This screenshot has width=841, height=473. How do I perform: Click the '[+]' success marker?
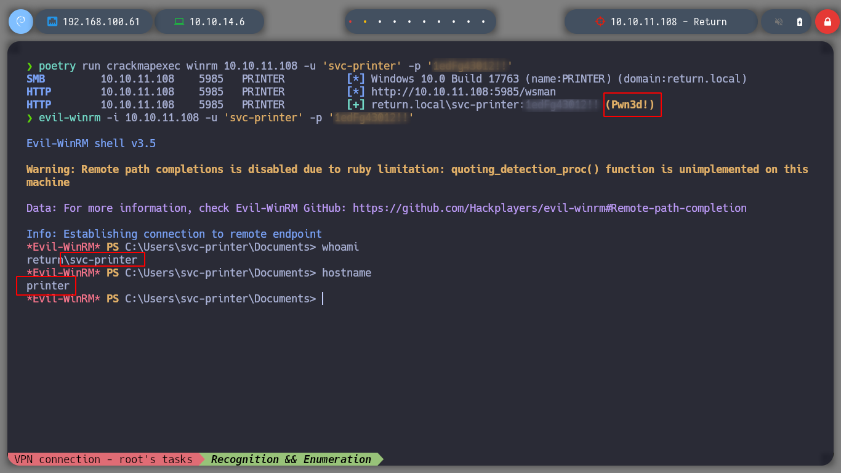(x=356, y=105)
